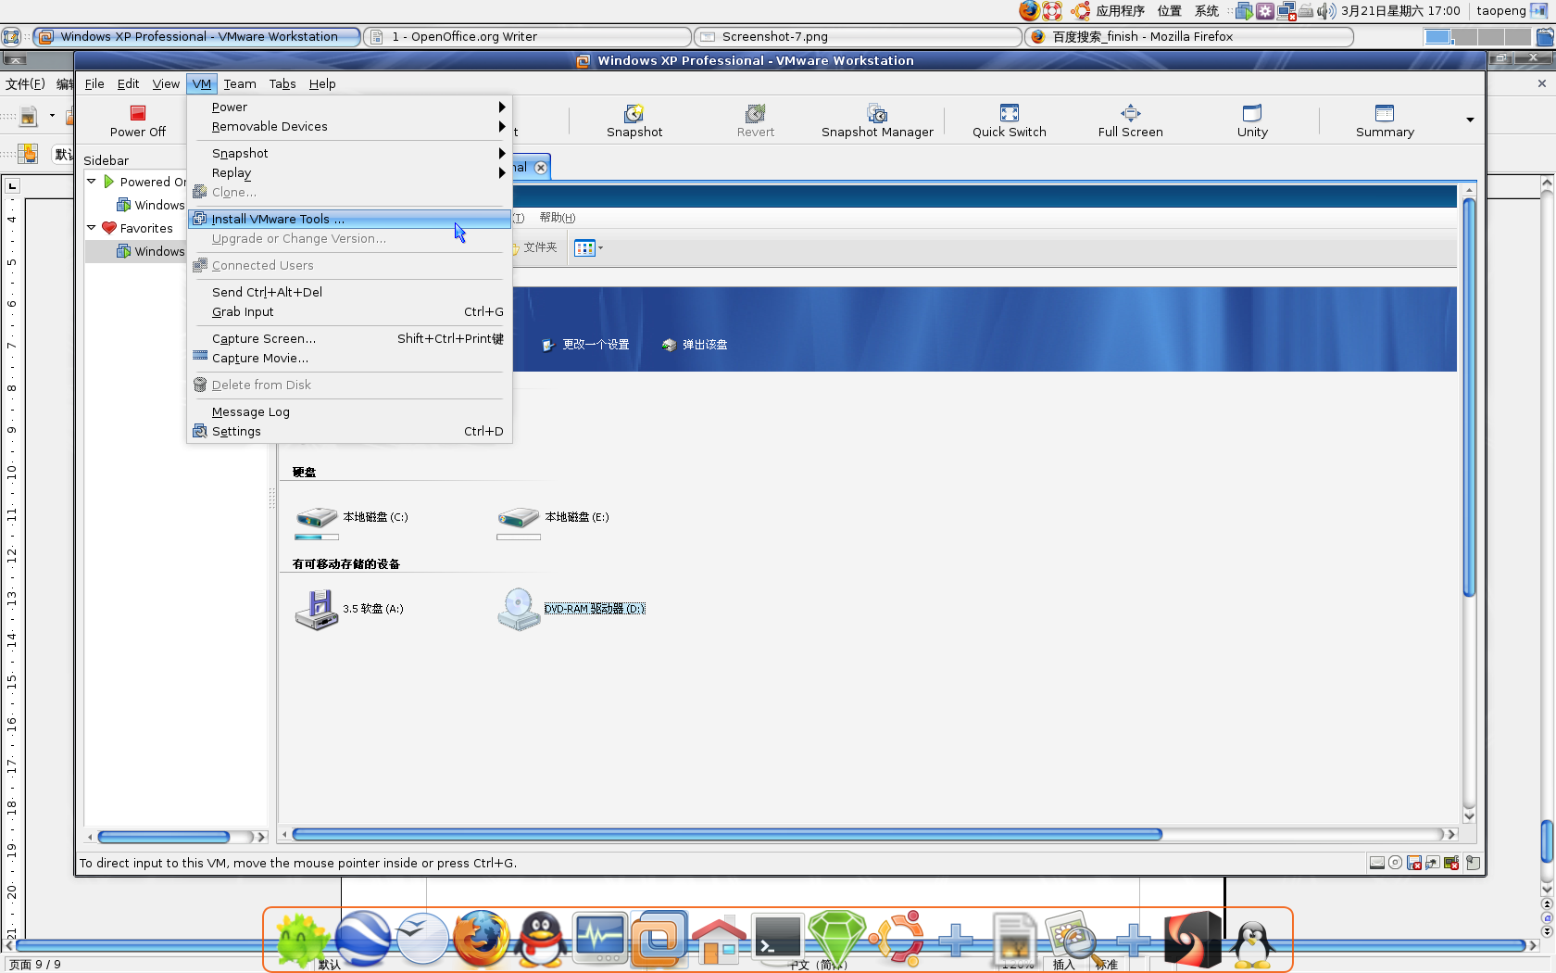Click the sidebar horizontal scrollbar thumb
This screenshot has width=1556, height=973.
pyautogui.click(x=164, y=837)
